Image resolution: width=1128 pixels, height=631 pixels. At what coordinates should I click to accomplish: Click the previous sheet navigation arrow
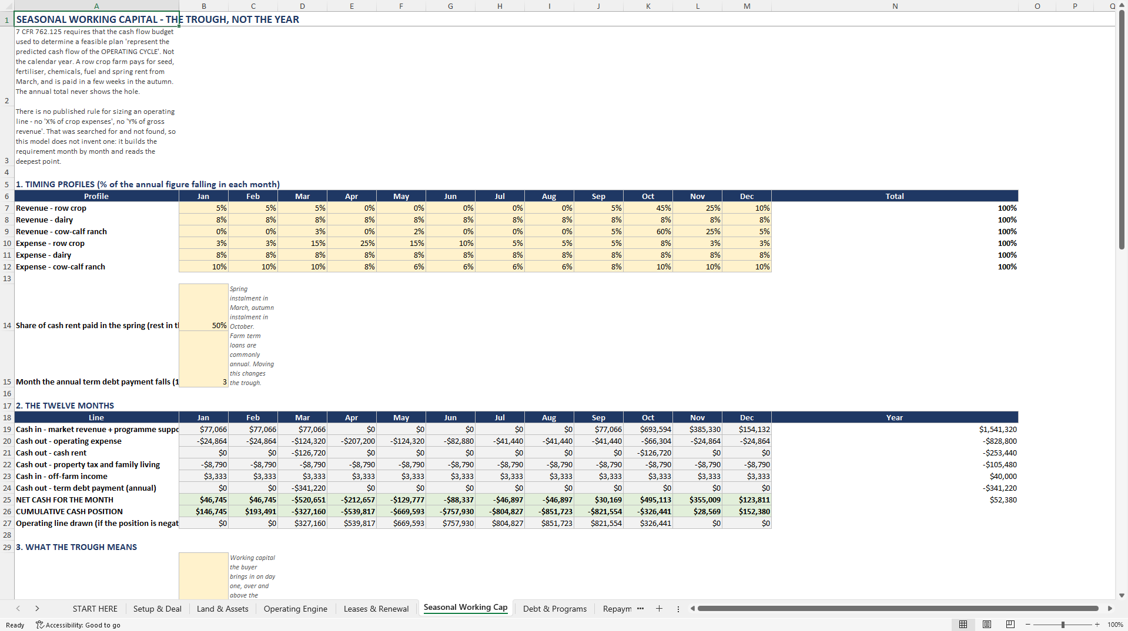point(18,609)
